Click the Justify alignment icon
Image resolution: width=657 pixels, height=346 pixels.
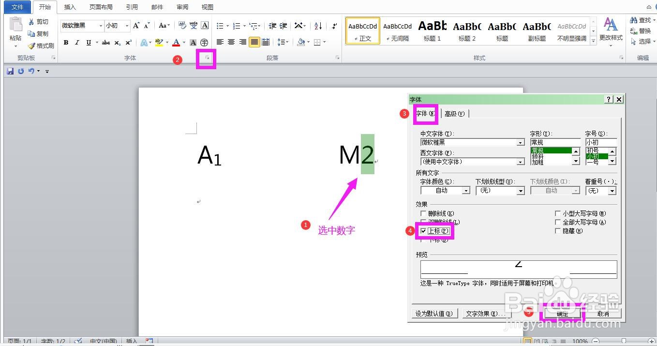click(254, 42)
